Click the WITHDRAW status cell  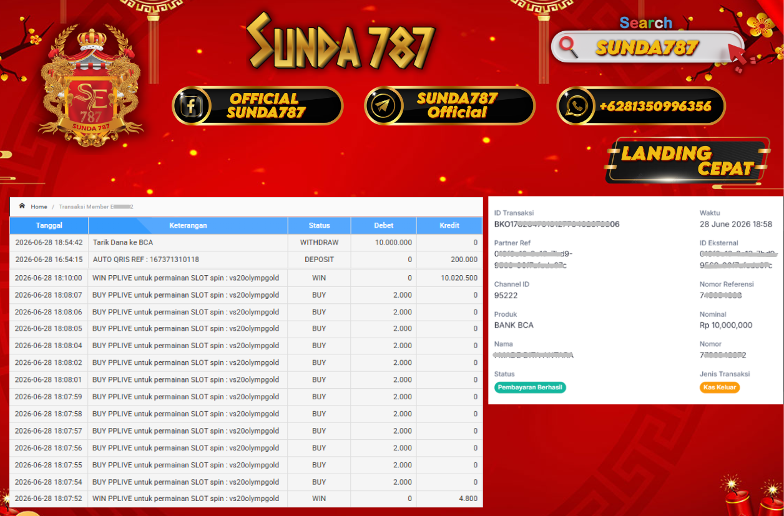click(x=319, y=243)
